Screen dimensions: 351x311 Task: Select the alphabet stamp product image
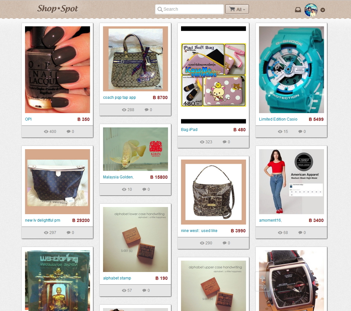coord(136,240)
